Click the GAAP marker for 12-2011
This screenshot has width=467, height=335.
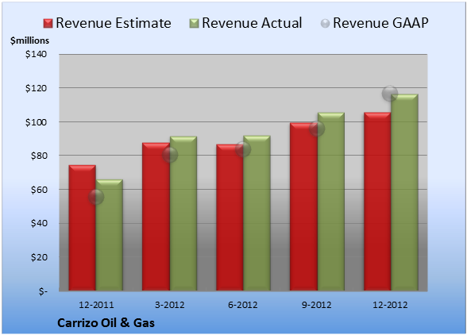tap(96, 197)
